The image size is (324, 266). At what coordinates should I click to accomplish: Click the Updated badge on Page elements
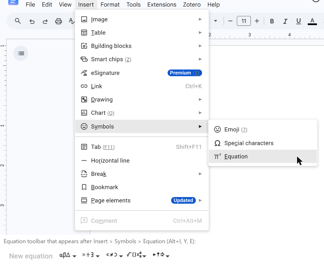pyautogui.click(x=183, y=200)
